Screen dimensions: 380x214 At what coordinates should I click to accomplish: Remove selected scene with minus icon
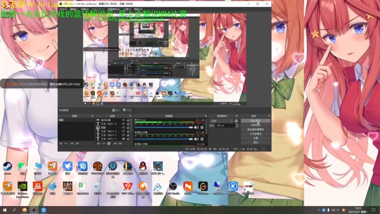66,144
